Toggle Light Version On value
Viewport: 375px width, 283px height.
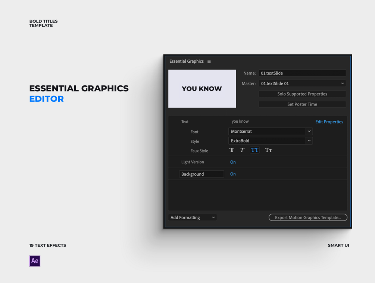click(233, 162)
